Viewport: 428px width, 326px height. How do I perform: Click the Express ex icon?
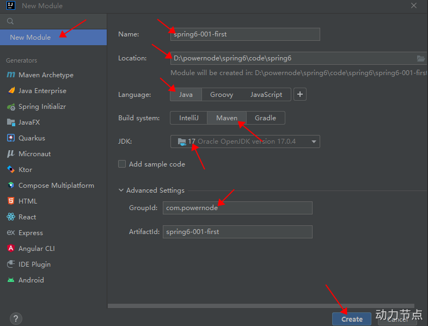tap(11, 233)
